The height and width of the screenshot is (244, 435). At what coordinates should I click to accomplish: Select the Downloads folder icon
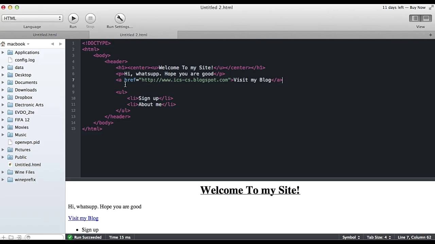pyautogui.click(x=10, y=90)
